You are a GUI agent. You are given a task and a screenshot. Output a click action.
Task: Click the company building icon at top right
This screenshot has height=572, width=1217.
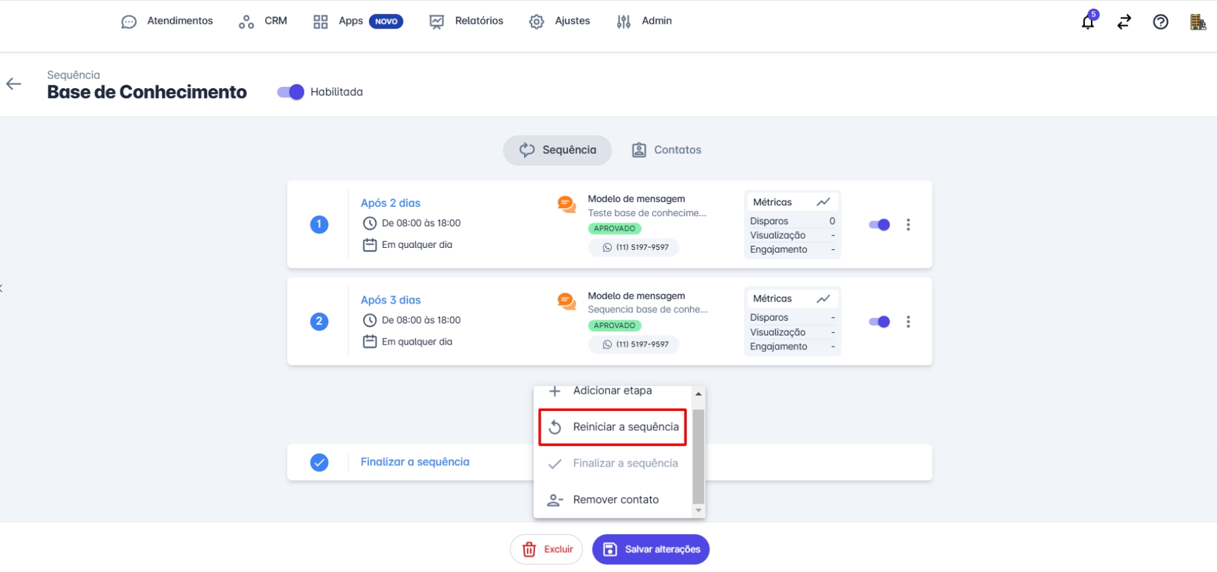tap(1197, 22)
